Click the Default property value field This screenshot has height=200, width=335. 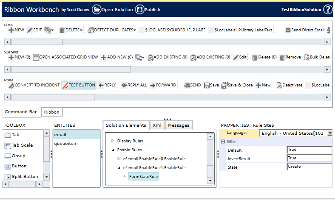tap(309, 150)
